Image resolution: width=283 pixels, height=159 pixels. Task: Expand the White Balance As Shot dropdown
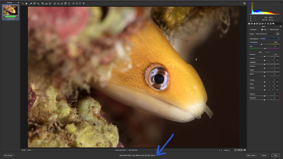[269, 39]
